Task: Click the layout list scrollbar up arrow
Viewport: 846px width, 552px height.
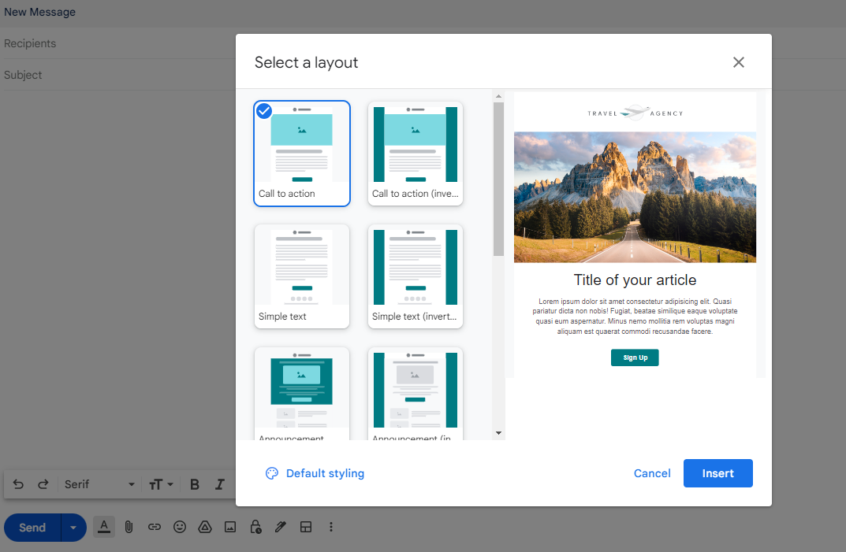Action: 498,97
